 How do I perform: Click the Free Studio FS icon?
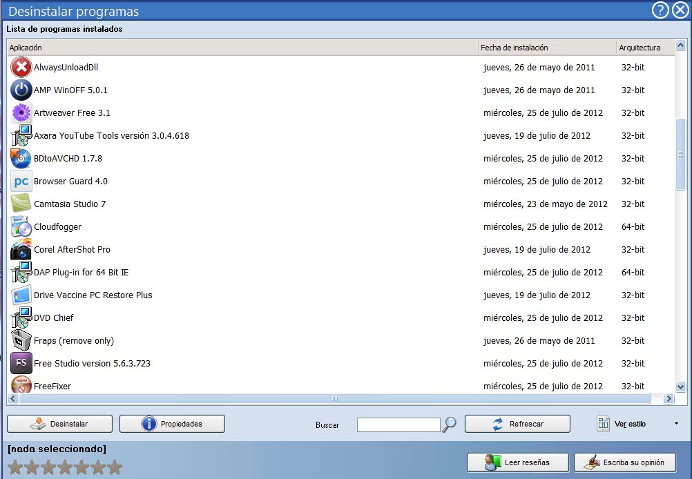click(x=21, y=363)
